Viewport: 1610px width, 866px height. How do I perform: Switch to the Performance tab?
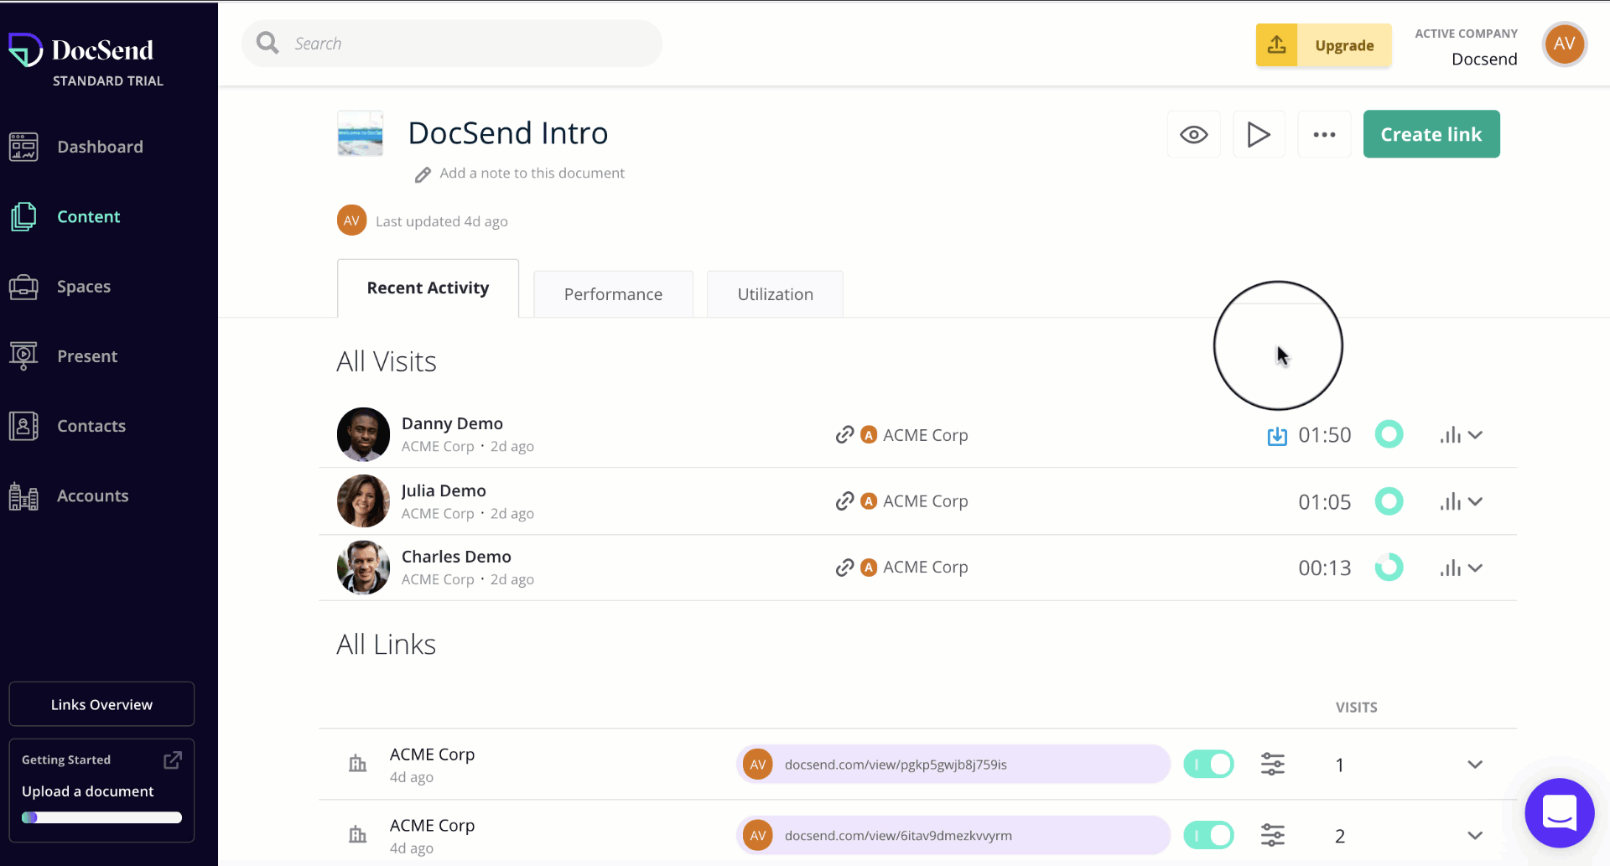[x=613, y=294]
